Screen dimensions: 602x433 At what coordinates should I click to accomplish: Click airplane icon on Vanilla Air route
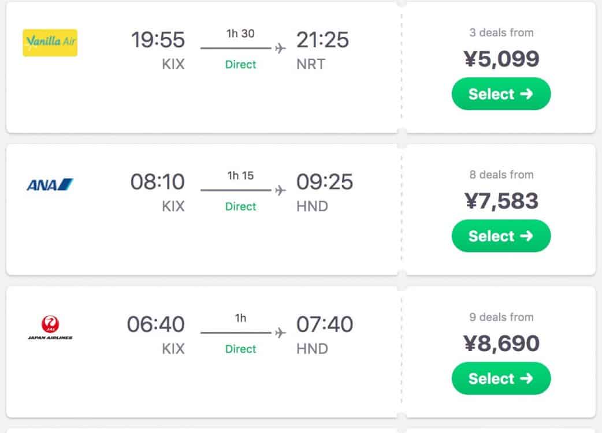tap(280, 48)
